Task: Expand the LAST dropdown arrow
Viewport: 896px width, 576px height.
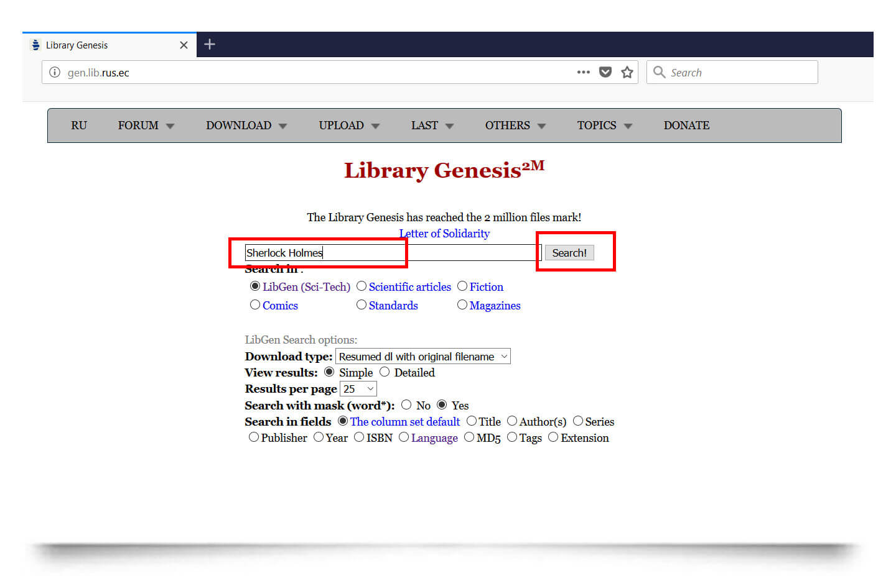Action: pyautogui.click(x=449, y=126)
